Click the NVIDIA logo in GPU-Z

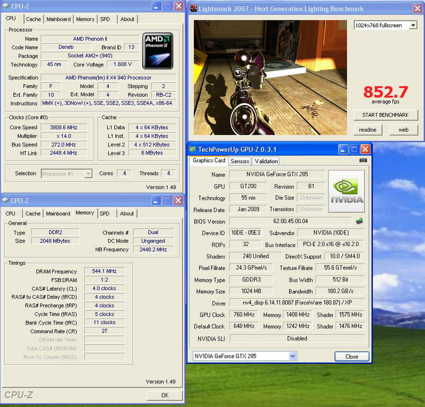click(x=346, y=191)
